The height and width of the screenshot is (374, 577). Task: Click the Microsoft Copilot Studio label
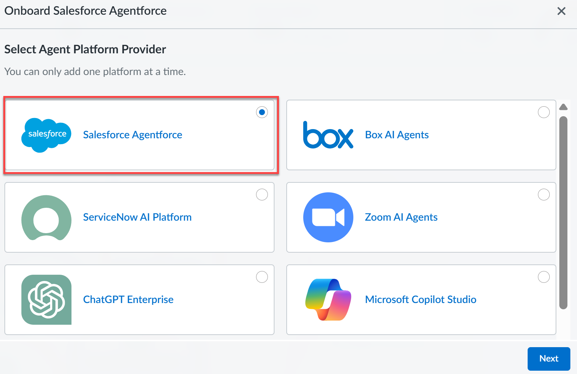pyautogui.click(x=420, y=300)
